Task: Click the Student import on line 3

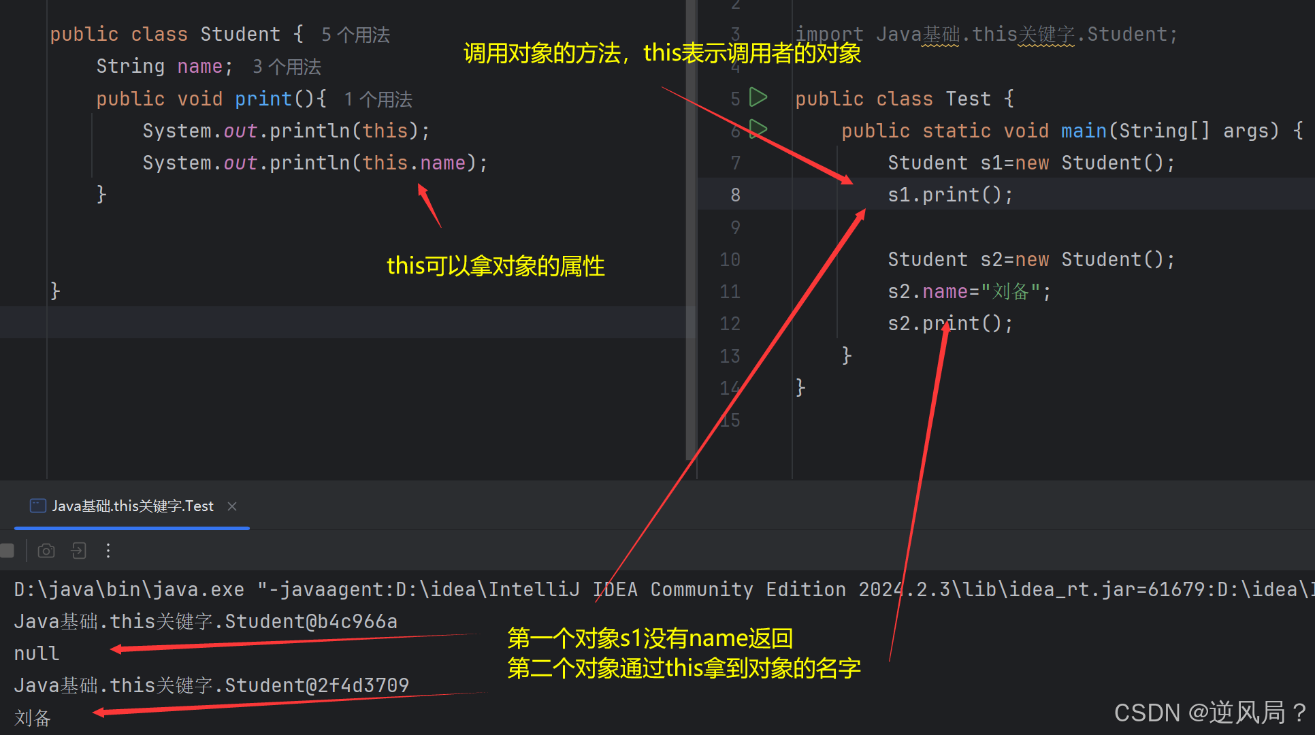Action: tap(1126, 35)
